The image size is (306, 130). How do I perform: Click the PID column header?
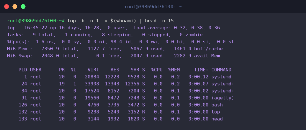23,70
